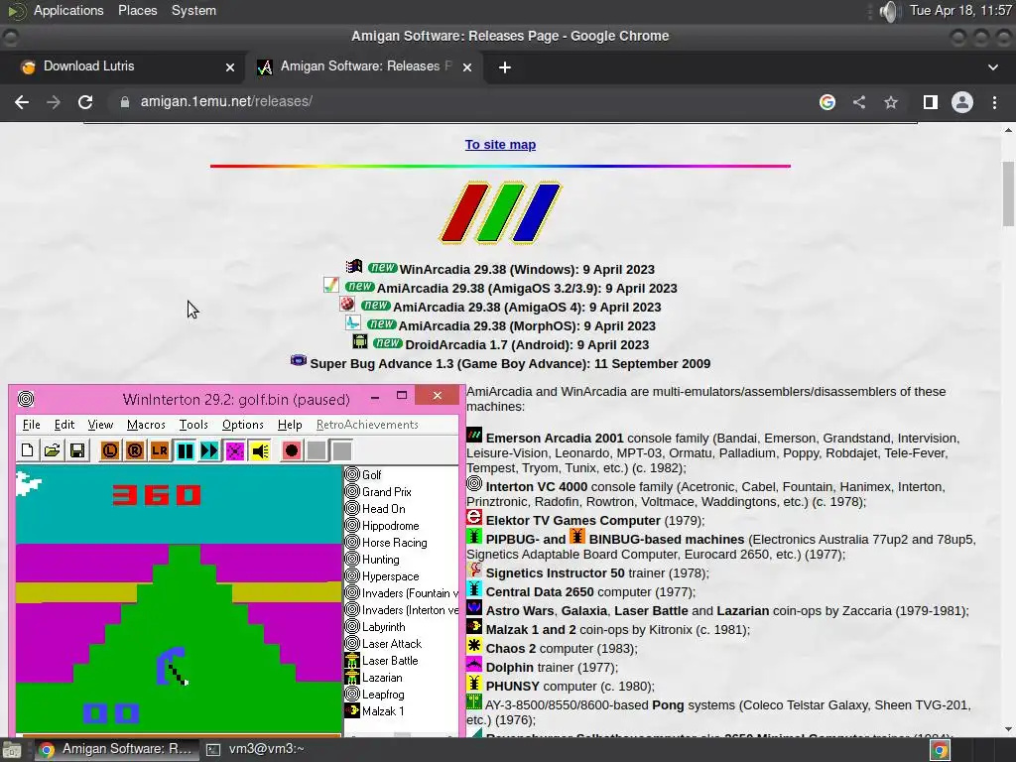The height and width of the screenshot is (762, 1016).
Task: Open Edit menu in WinInterton
Action: 64,425
